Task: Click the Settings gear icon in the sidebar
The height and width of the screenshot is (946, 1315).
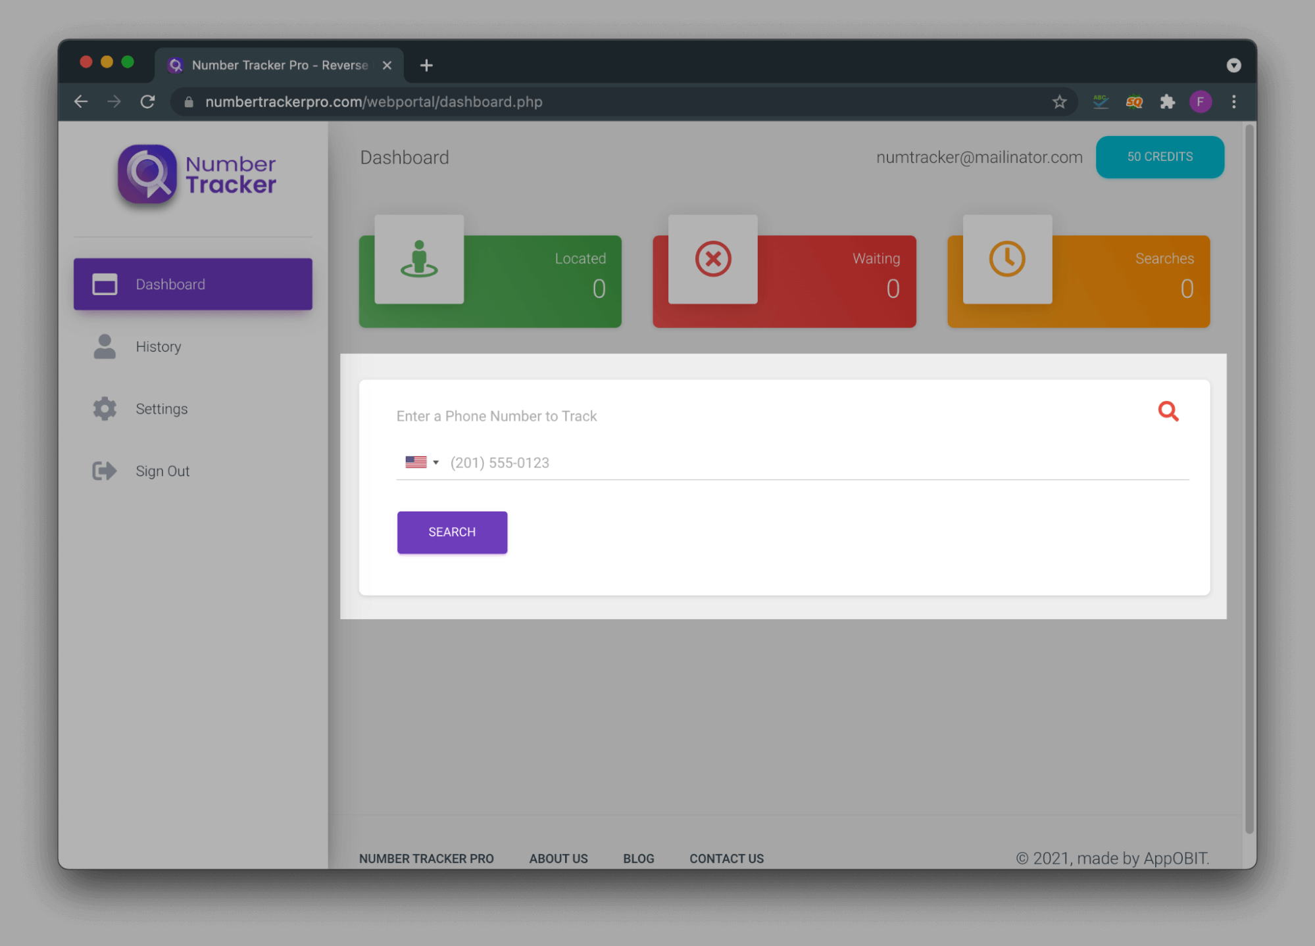Action: click(105, 409)
